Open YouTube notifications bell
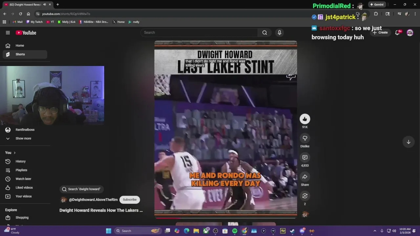 tap(398, 32)
